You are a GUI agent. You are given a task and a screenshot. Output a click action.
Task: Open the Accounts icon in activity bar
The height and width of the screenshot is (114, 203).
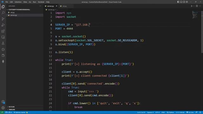tap(3, 102)
